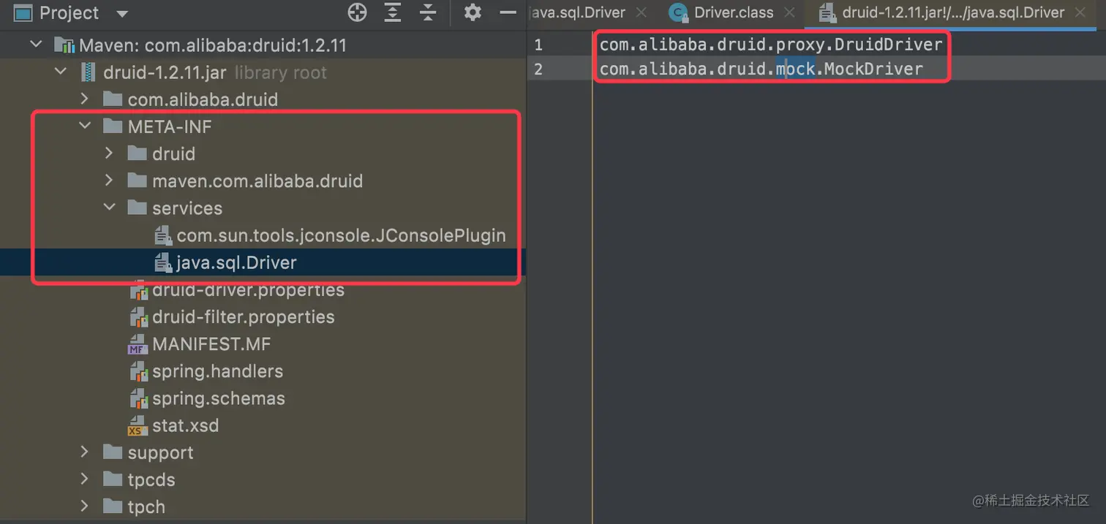Switch to the Driver.class tab
The height and width of the screenshot is (524, 1106).
[x=734, y=12]
